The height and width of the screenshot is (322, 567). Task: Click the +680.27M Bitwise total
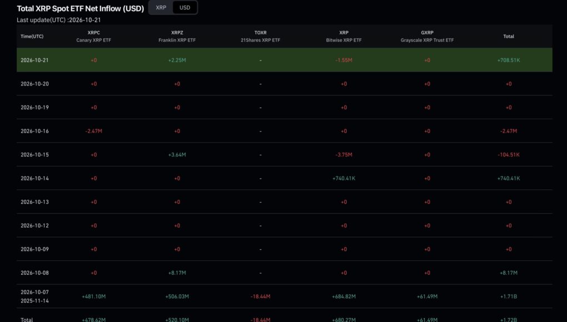[x=344, y=319]
